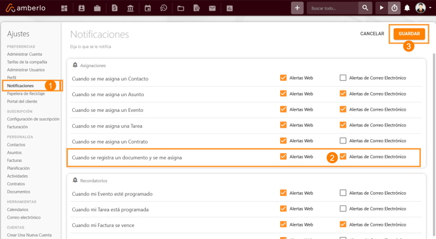
Task: Toggle Alertas Web for Asunto assignment
Action: (283, 94)
